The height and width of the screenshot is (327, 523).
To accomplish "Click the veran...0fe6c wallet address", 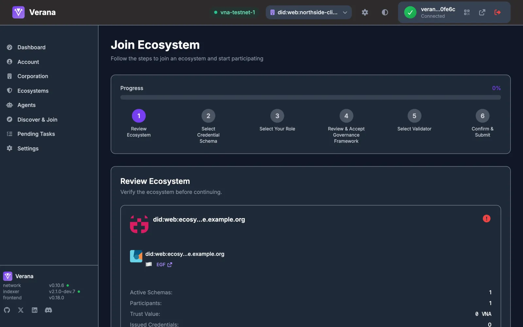I will pos(438,9).
